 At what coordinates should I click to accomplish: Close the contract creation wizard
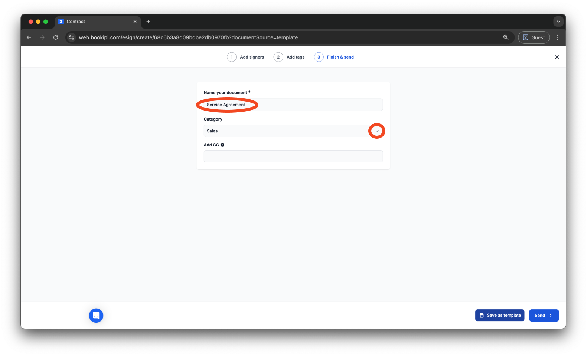click(557, 57)
